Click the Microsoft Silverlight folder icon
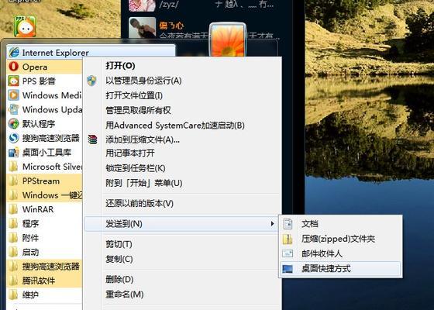 pos(13,167)
